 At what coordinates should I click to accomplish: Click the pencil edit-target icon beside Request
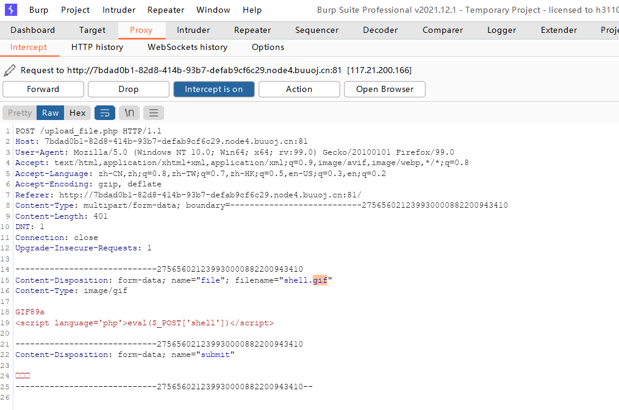10,70
